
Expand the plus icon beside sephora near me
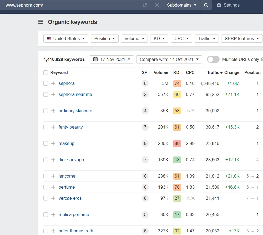tap(53, 94)
